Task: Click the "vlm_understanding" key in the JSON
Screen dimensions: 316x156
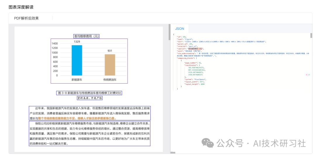Action: (186, 53)
